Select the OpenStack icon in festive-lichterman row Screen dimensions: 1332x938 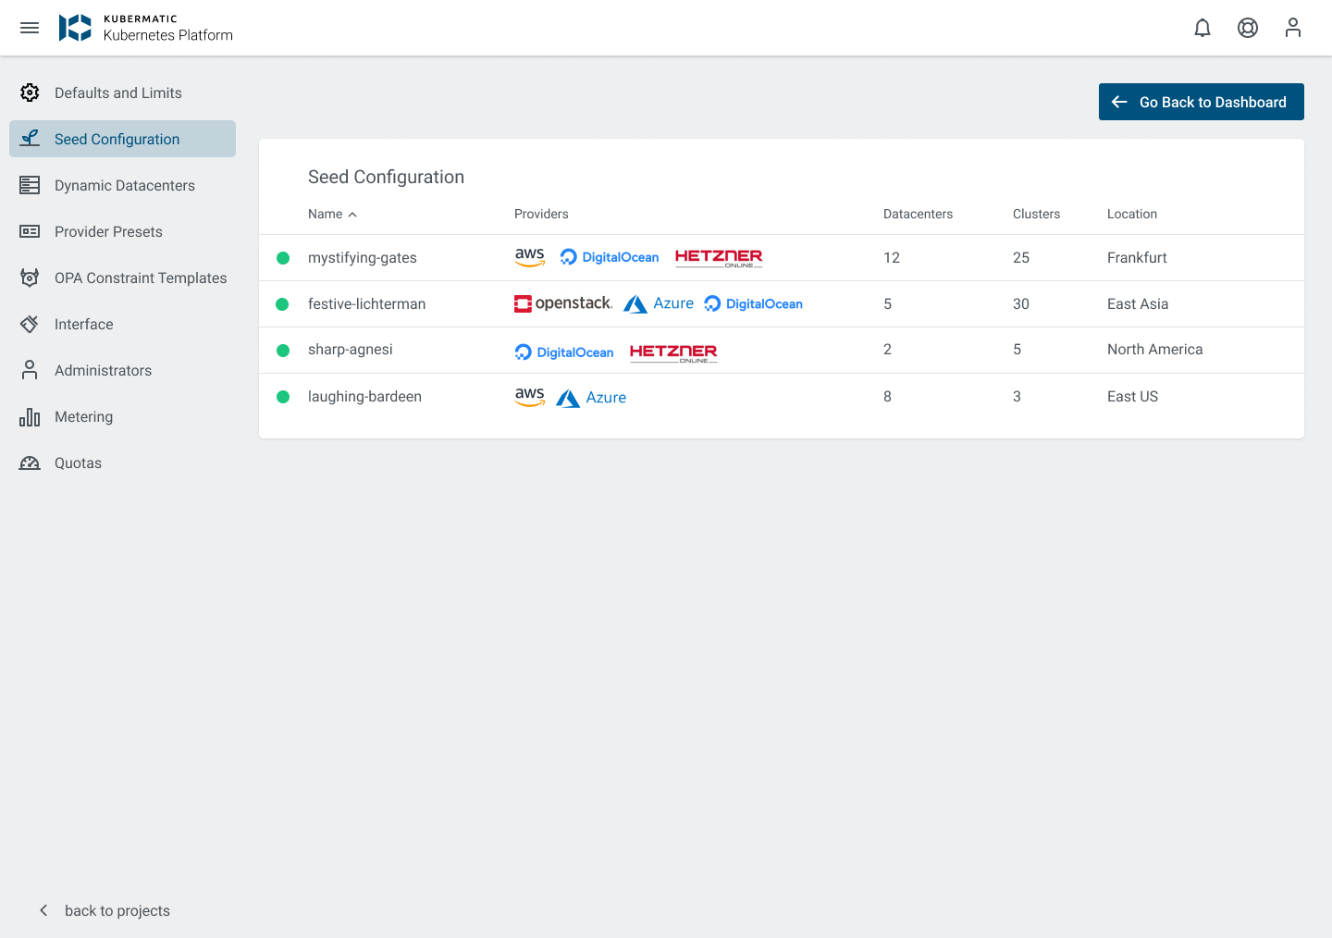coord(562,303)
